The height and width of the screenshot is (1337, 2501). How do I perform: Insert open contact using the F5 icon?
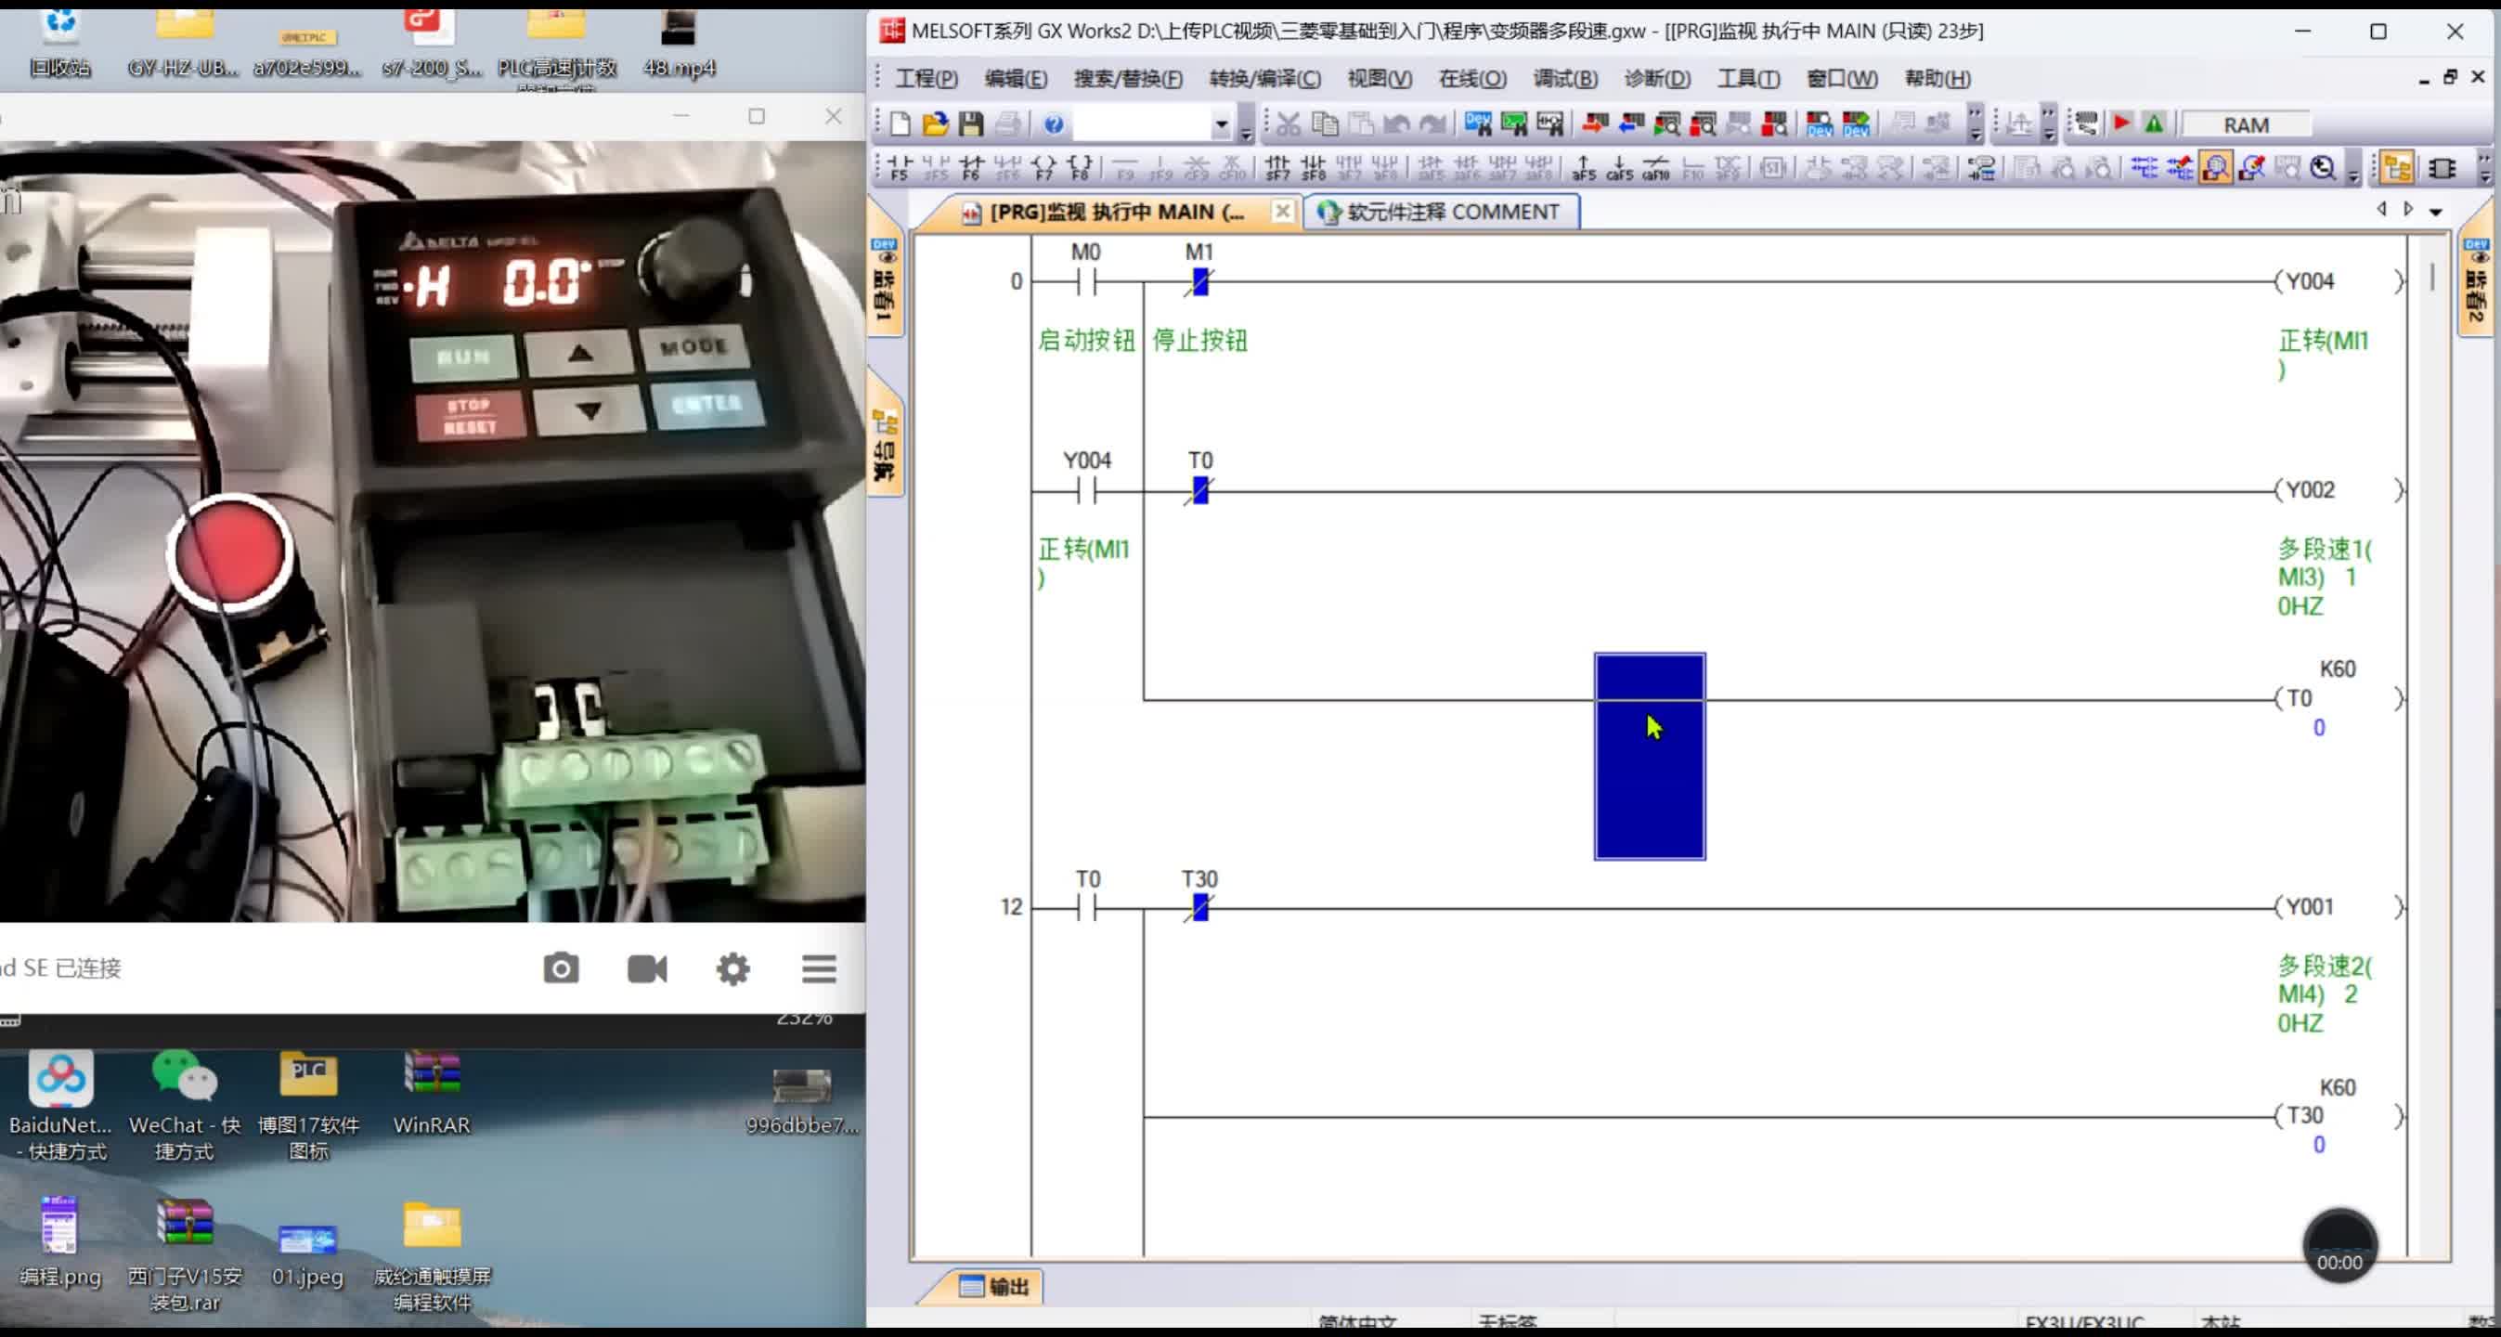tap(900, 169)
